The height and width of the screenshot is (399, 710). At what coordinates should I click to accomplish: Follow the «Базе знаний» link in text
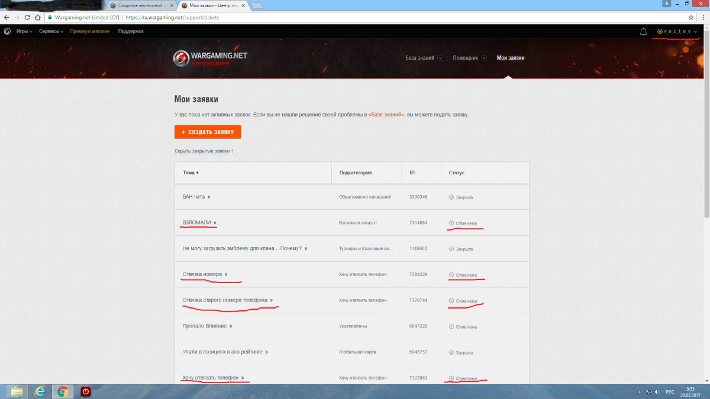click(386, 114)
